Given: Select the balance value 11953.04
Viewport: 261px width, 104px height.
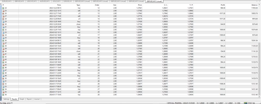Looking at the screenshot, I should (254, 8).
